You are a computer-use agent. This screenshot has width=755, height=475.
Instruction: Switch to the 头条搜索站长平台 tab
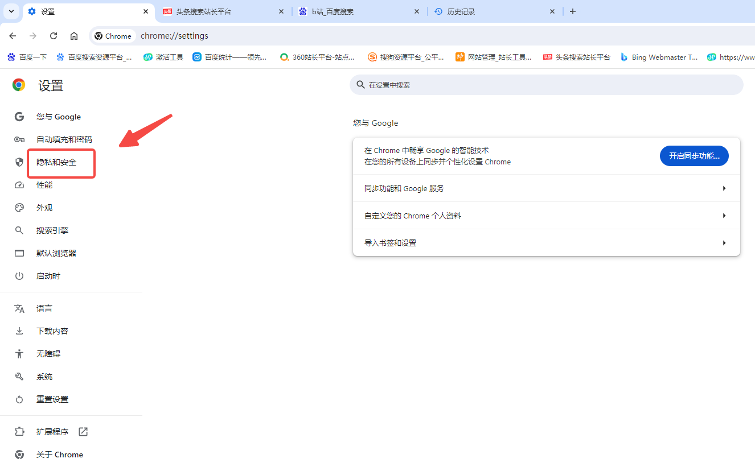(223, 11)
